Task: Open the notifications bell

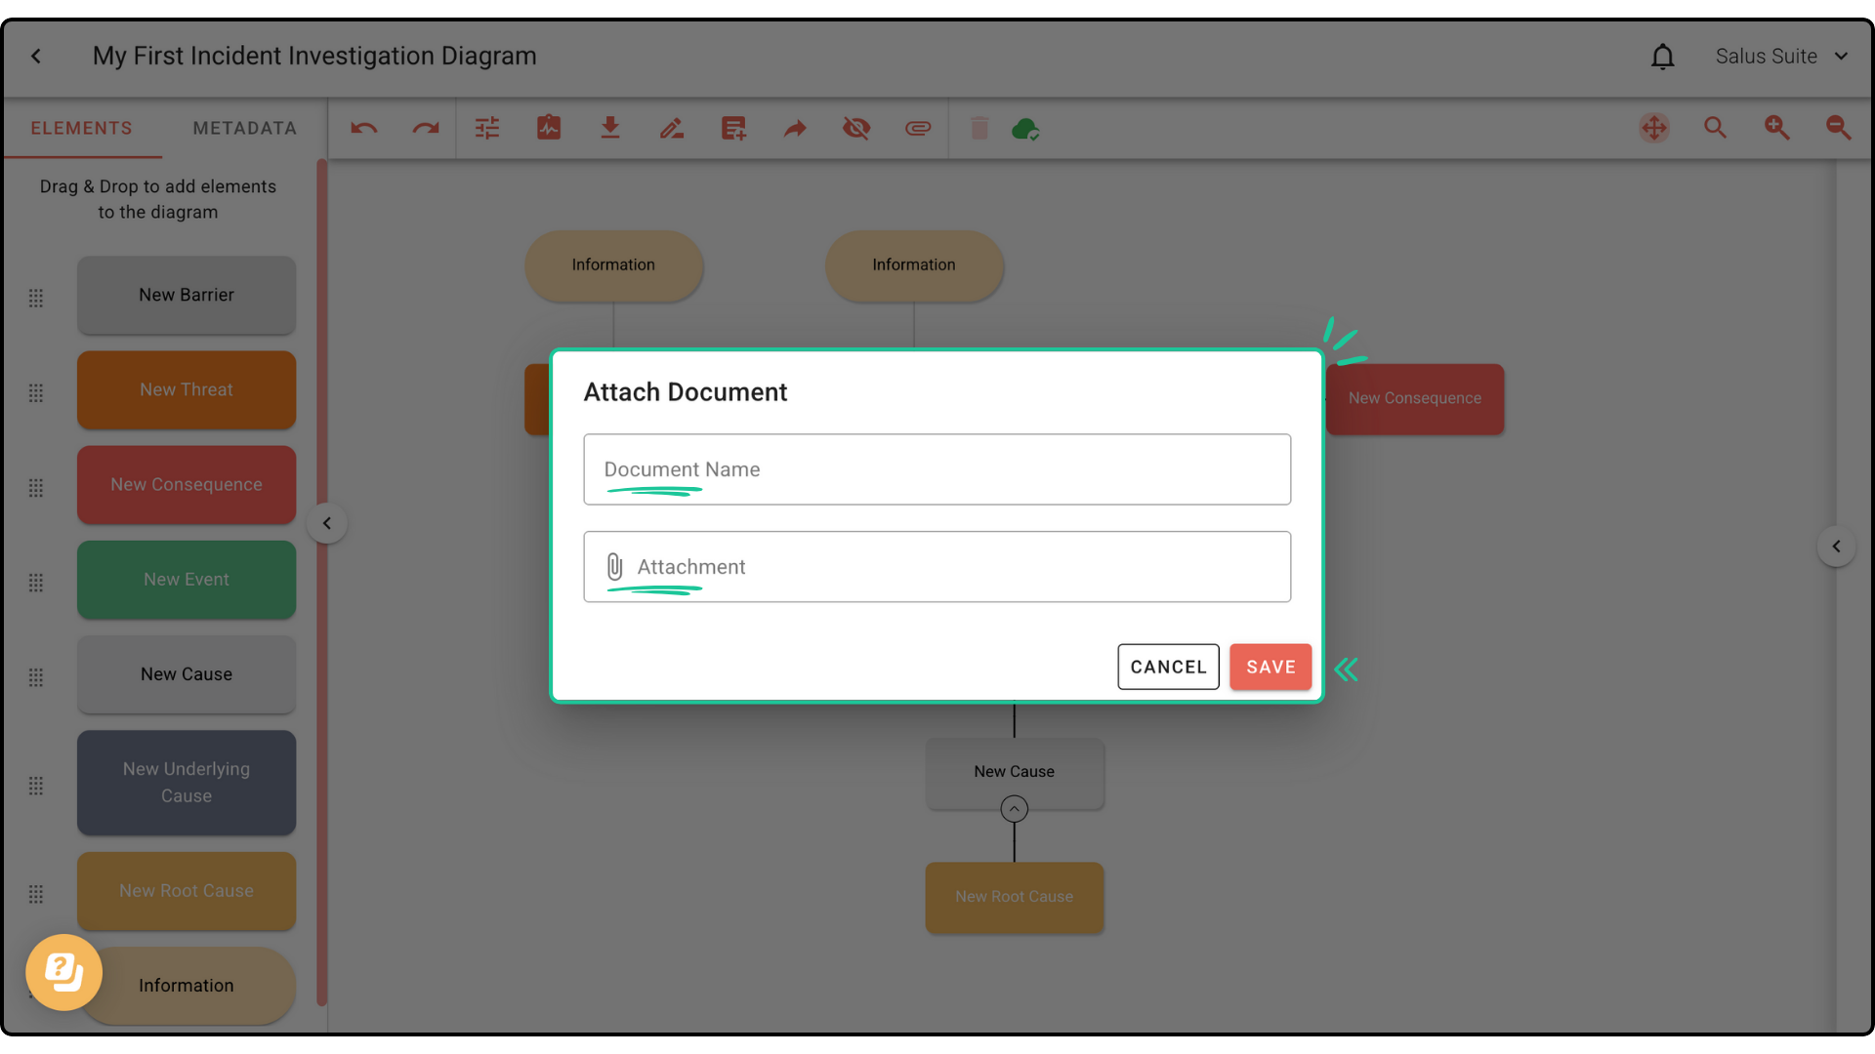Action: [1662, 57]
